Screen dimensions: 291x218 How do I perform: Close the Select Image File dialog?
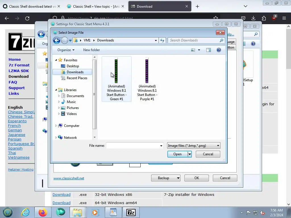tap(220, 32)
